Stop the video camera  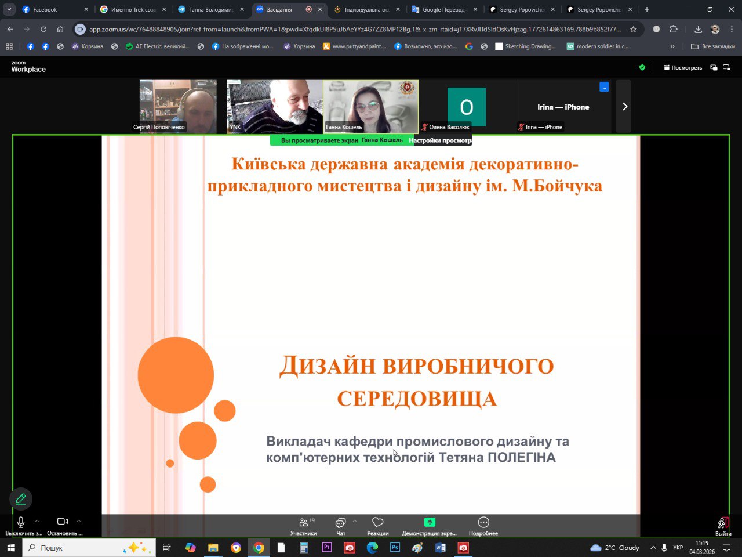[63, 525]
